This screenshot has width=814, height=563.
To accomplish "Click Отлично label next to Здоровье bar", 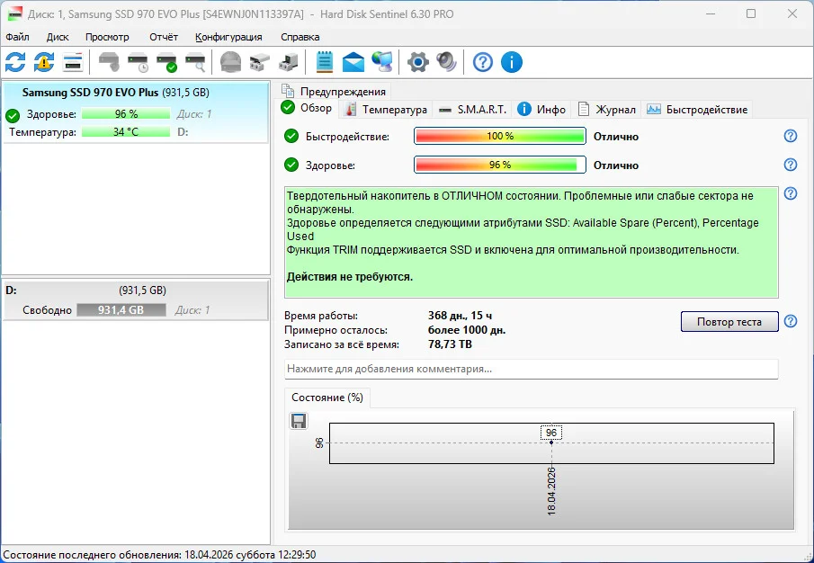I will coord(616,165).
